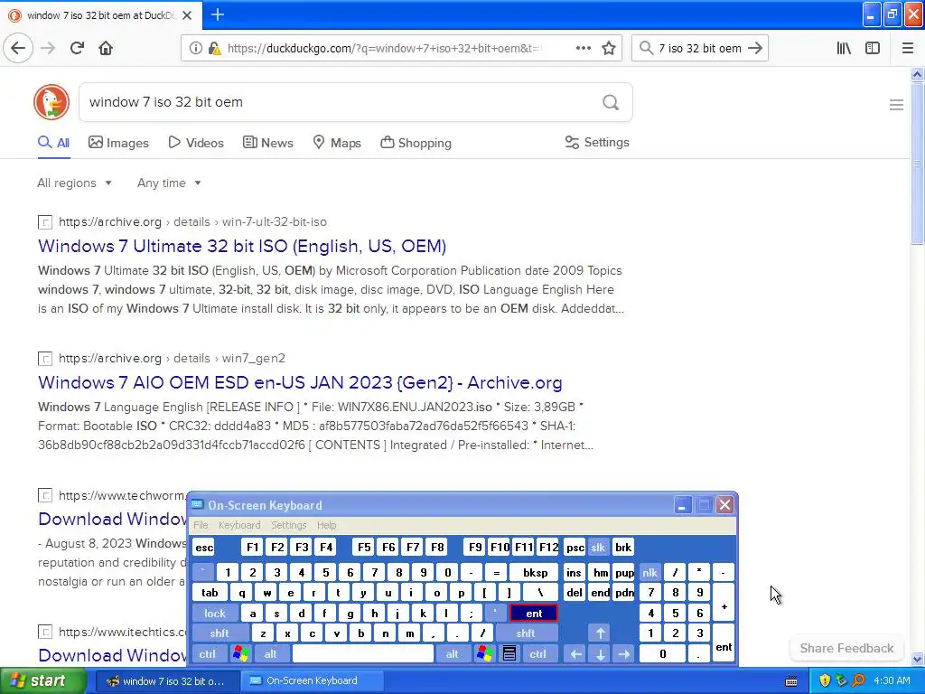Expand the All regions dropdown

(x=74, y=183)
